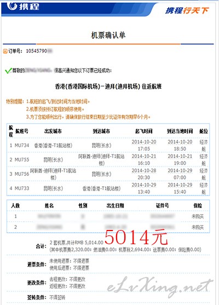
Task: Click the 到达城市 column header
Action: (101, 131)
